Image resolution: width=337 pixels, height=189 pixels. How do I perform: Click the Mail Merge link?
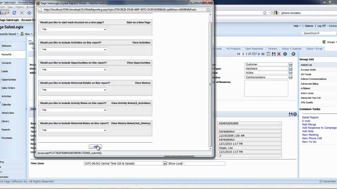tap(309, 124)
